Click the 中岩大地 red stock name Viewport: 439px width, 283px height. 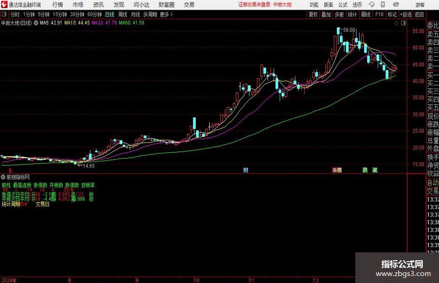pos(282,5)
